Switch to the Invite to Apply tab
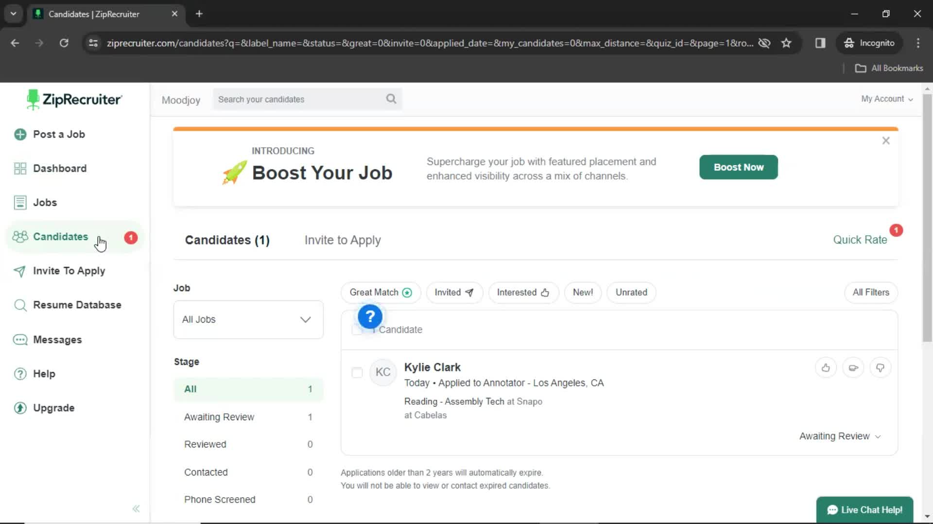933x524 pixels. coord(343,240)
